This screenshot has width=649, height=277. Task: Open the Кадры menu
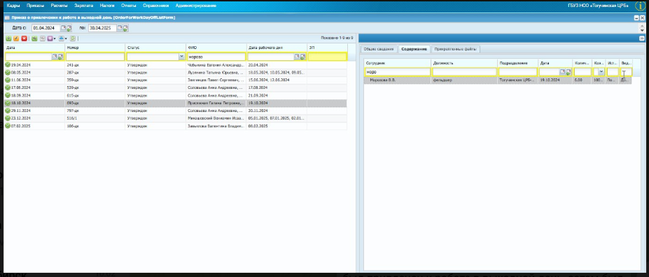coord(13,6)
